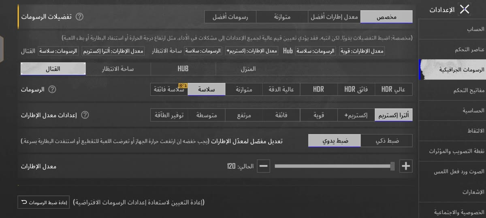Open help for تفضيلات الرسومات
486x218 pixels.
pos(79,17)
